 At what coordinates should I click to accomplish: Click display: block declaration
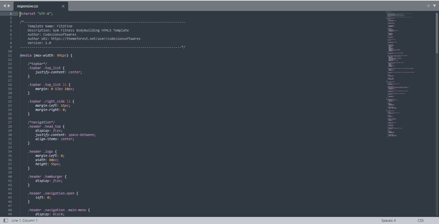click(50, 214)
